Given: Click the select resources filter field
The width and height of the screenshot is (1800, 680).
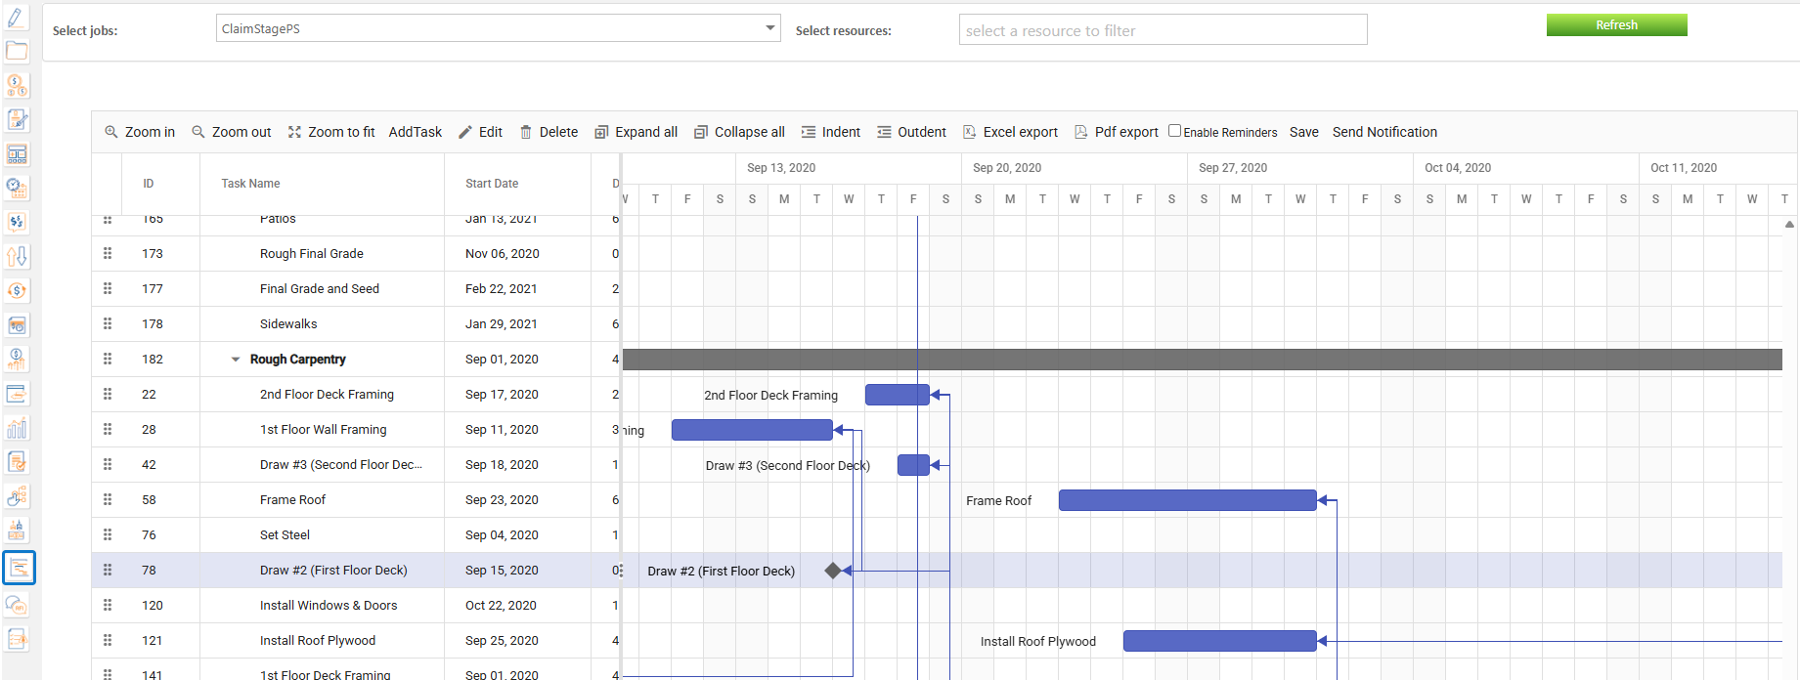Looking at the screenshot, I should pyautogui.click(x=1163, y=30).
